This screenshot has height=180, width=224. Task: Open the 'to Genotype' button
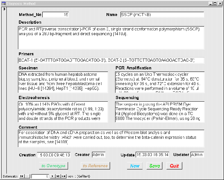click(x=53, y=166)
